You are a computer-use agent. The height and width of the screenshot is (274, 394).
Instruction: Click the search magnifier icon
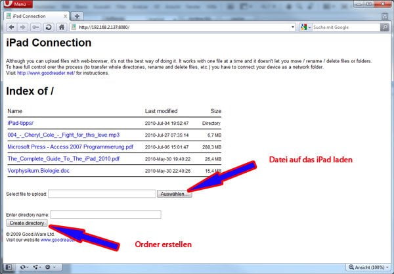384,28
